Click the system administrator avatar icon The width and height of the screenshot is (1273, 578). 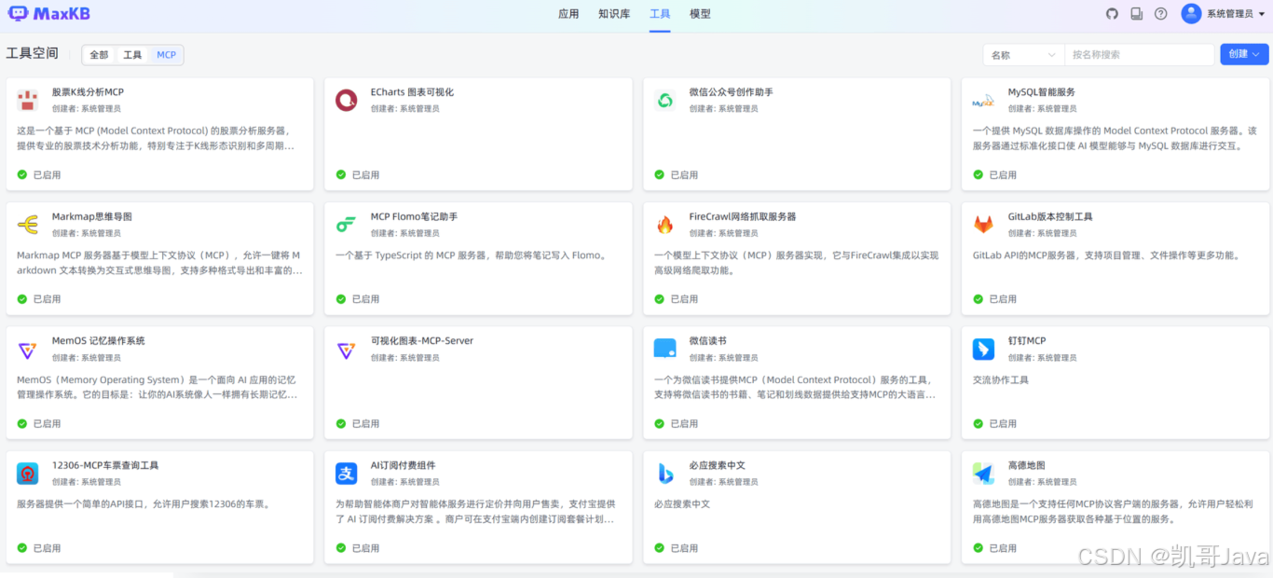[x=1191, y=13]
